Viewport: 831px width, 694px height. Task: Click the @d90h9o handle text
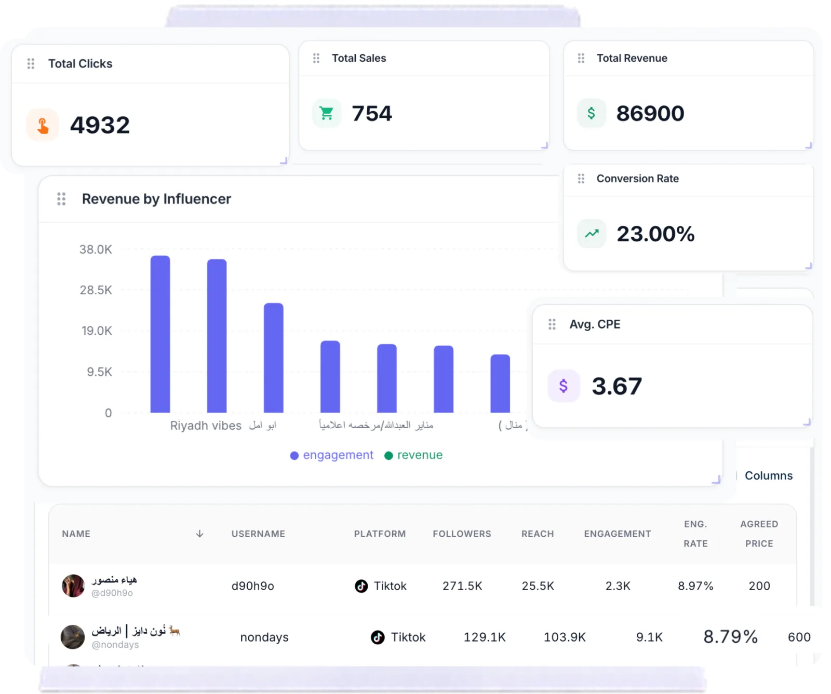112,593
